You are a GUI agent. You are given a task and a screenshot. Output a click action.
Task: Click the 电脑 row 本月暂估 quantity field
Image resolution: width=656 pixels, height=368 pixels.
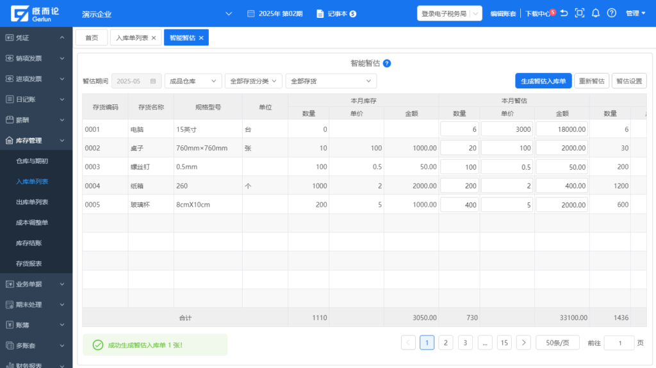[x=459, y=129]
